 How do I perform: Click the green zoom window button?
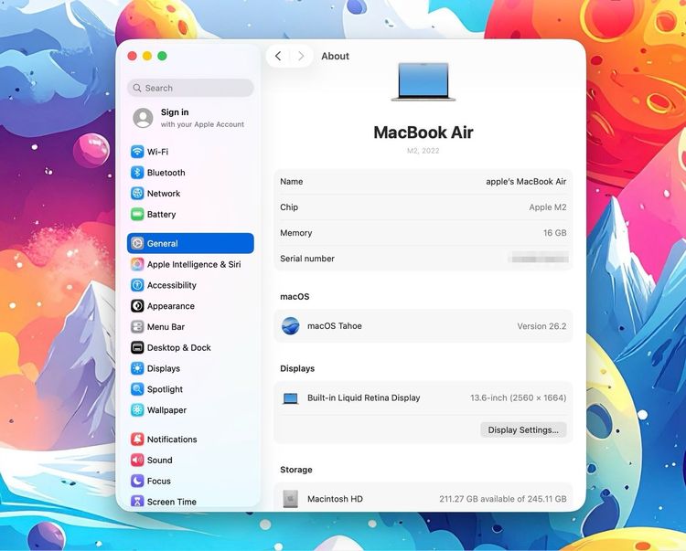(162, 56)
